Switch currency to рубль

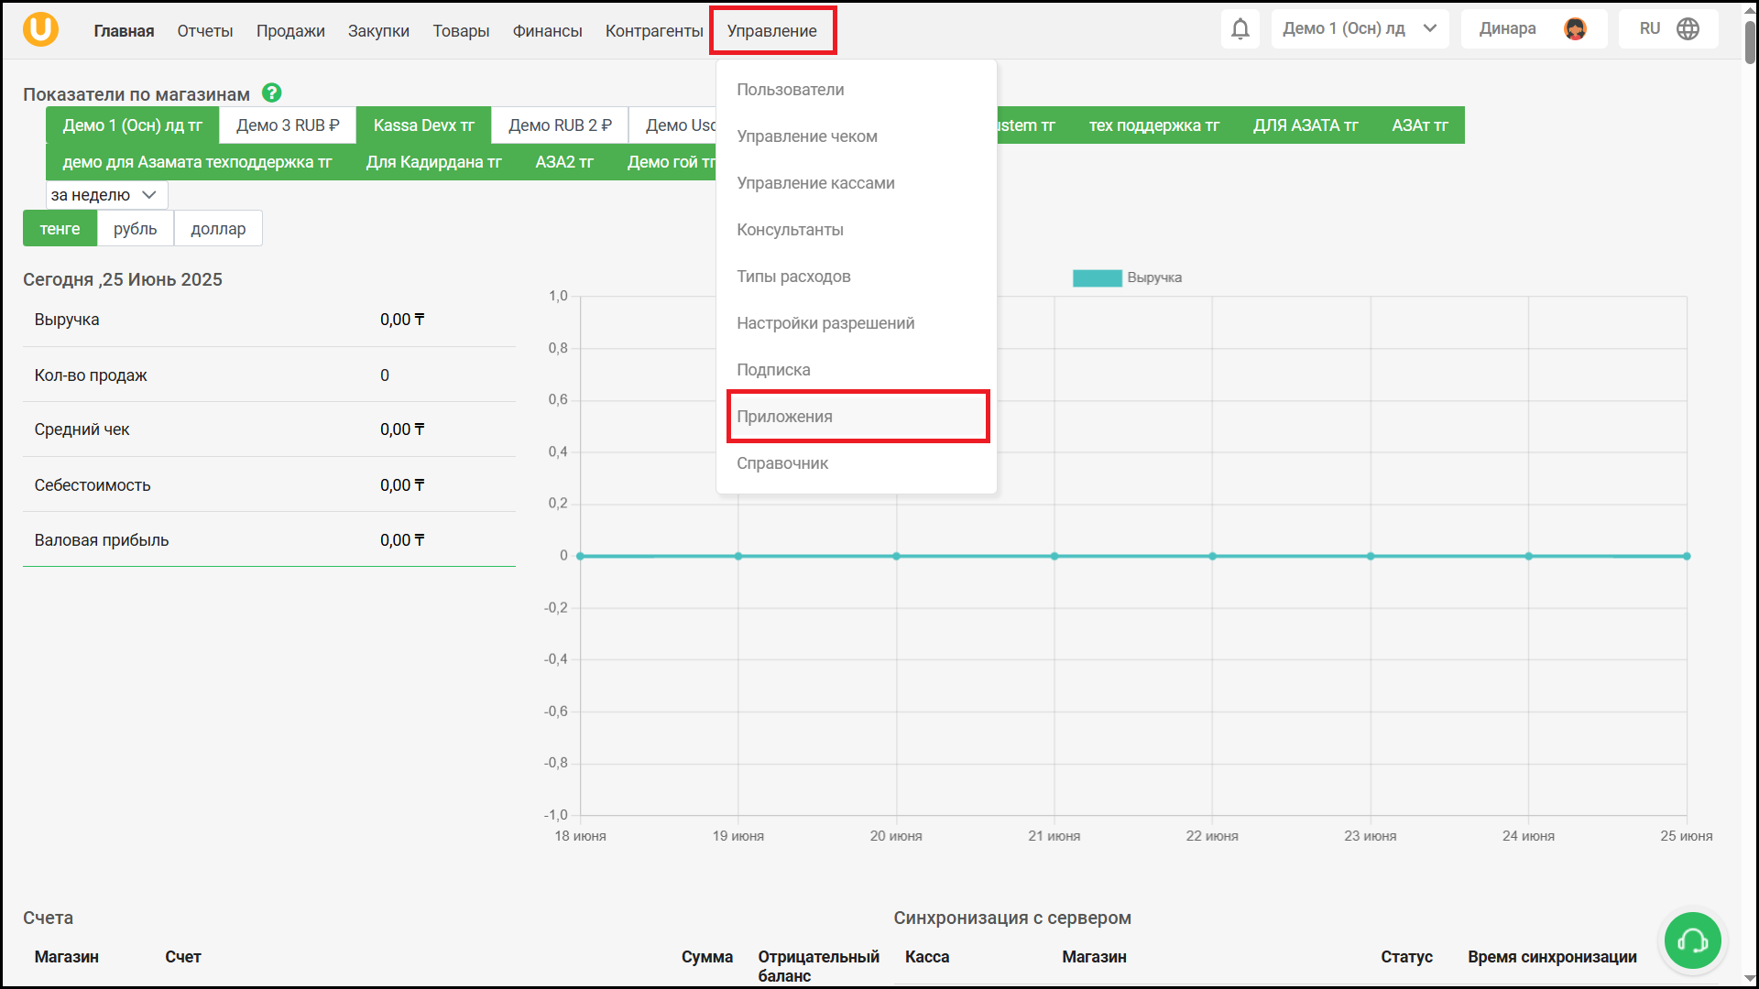tap(135, 229)
